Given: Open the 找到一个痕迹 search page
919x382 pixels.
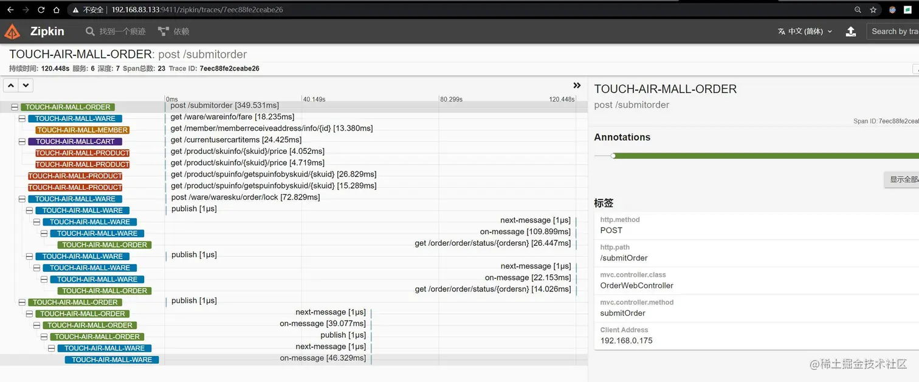Looking at the screenshot, I should [x=115, y=32].
